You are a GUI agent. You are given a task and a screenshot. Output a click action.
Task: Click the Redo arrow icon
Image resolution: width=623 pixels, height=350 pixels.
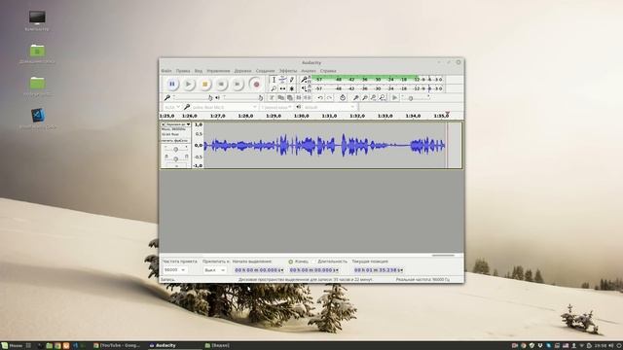(329, 97)
